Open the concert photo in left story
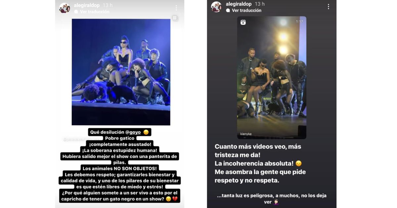Image resolution: width=397 pixels, height=208 pixels. [x=121, y=72]
